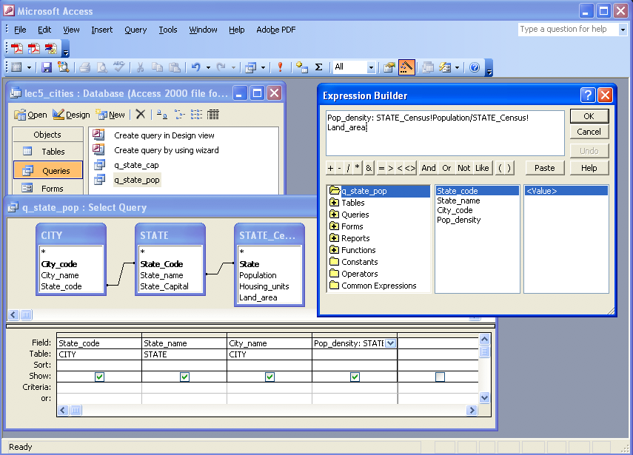Click the Run query exclamation icon
Viewport: 633px width, 455px height.
[x=281, y=67]
